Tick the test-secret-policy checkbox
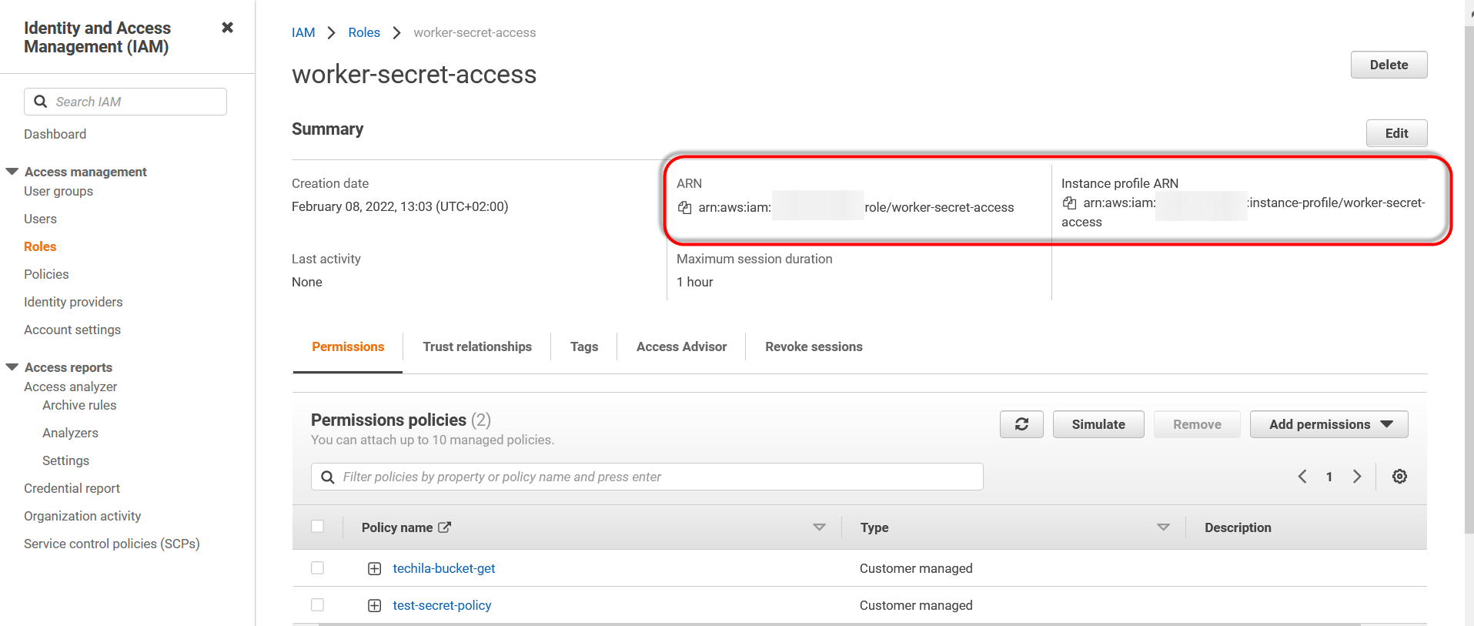This screenshot has width=1474, height=626. pos(317,605)
